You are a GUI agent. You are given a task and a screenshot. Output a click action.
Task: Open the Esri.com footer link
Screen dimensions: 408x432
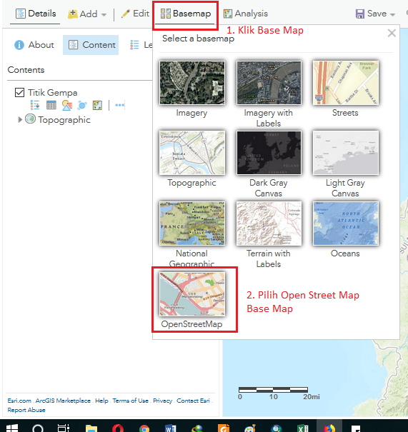[x=19, y=401]
